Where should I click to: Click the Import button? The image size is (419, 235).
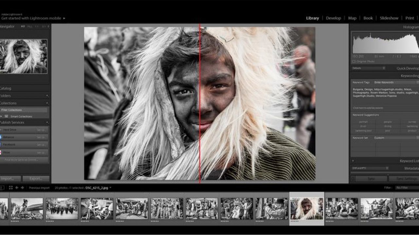point(10,179)
